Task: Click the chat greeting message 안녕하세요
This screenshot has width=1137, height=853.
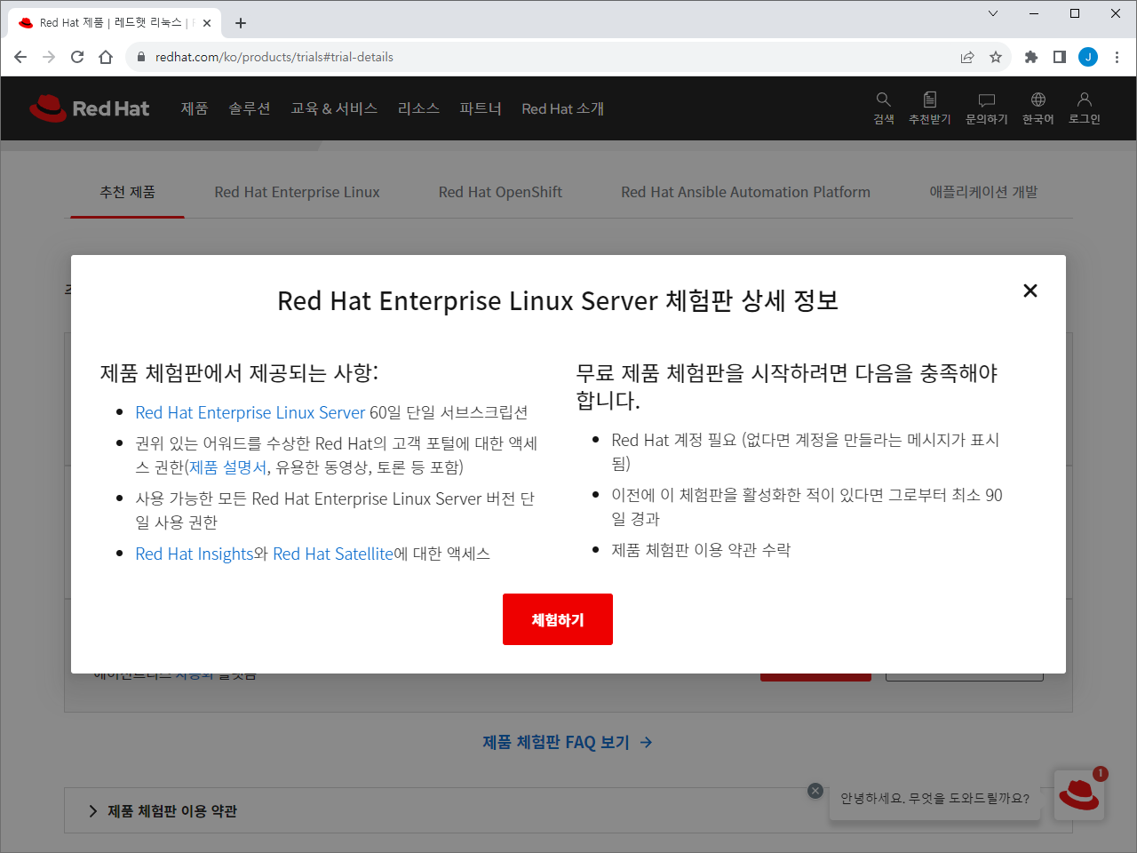Action: [935, 799]
